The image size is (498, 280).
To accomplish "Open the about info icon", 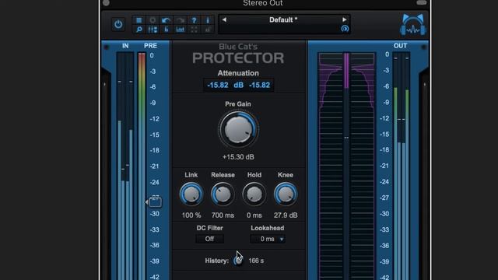I will coord(208,20).
